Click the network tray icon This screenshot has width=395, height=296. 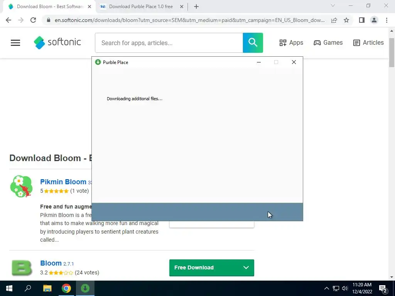(x=336, y=288)
